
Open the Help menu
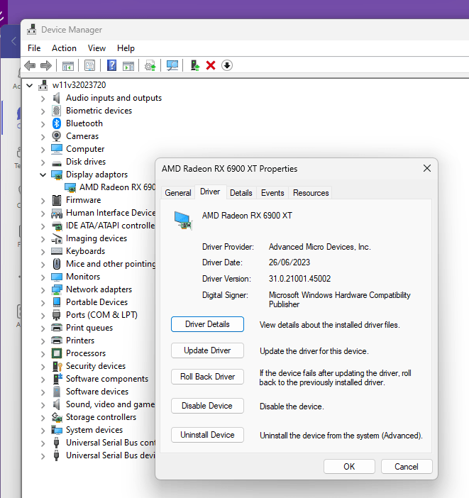pyautogui.click(x=126, y=48)
